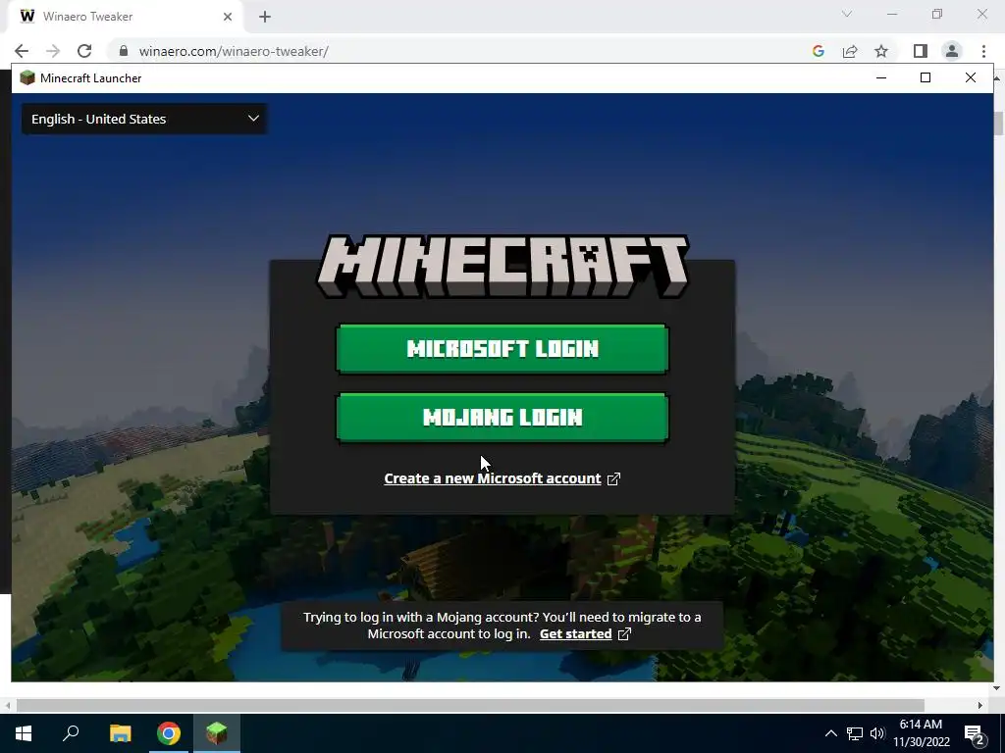Click the lock site information icon
Screen dimensions: 1005x753
click(x=123, y=51)
